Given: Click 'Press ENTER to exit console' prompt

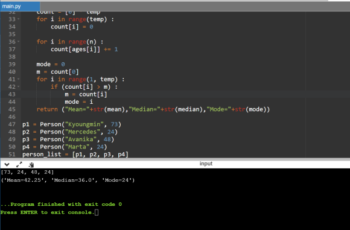Looking at the screenshot, I should [47, 212].
